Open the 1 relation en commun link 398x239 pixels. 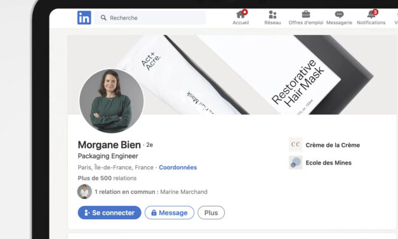(151, 192)
